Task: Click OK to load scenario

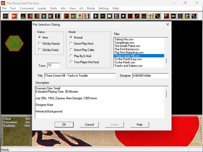Action: [64, 125]
